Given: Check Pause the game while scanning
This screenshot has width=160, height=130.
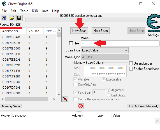Looking at the screenshot, I should click(x=75, y=99).
